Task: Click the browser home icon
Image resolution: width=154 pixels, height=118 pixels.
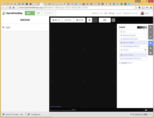Action: pyautogui.click(x=13, y=8)
